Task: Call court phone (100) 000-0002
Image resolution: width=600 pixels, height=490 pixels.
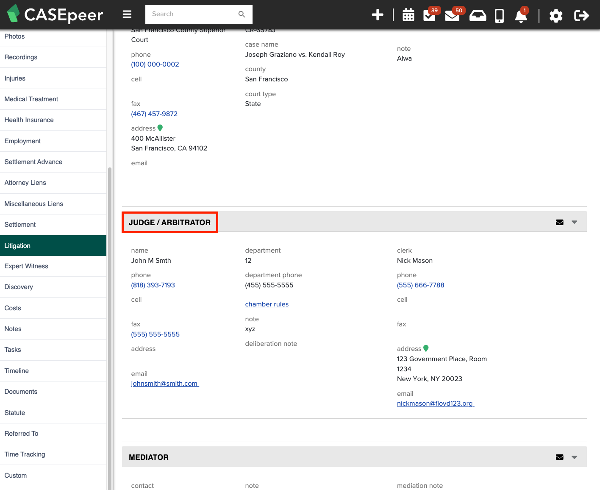Action: pos(155,64)
